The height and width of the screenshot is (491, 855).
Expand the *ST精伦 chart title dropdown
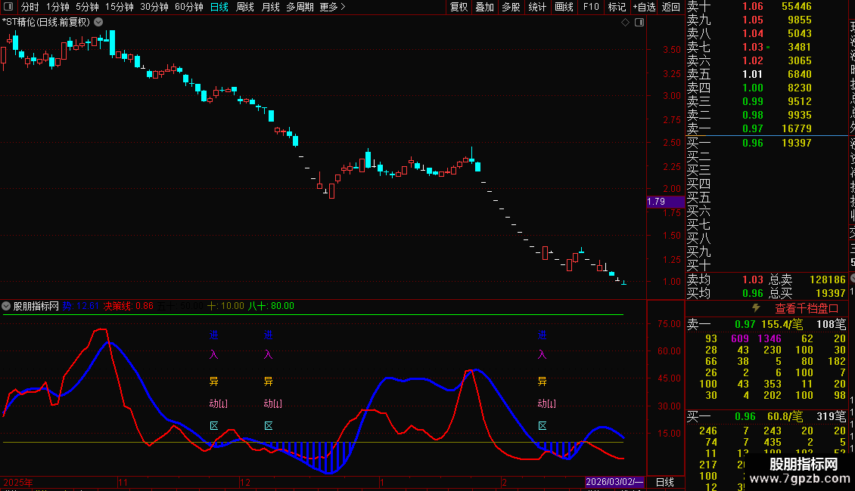[x=98, y=22]
